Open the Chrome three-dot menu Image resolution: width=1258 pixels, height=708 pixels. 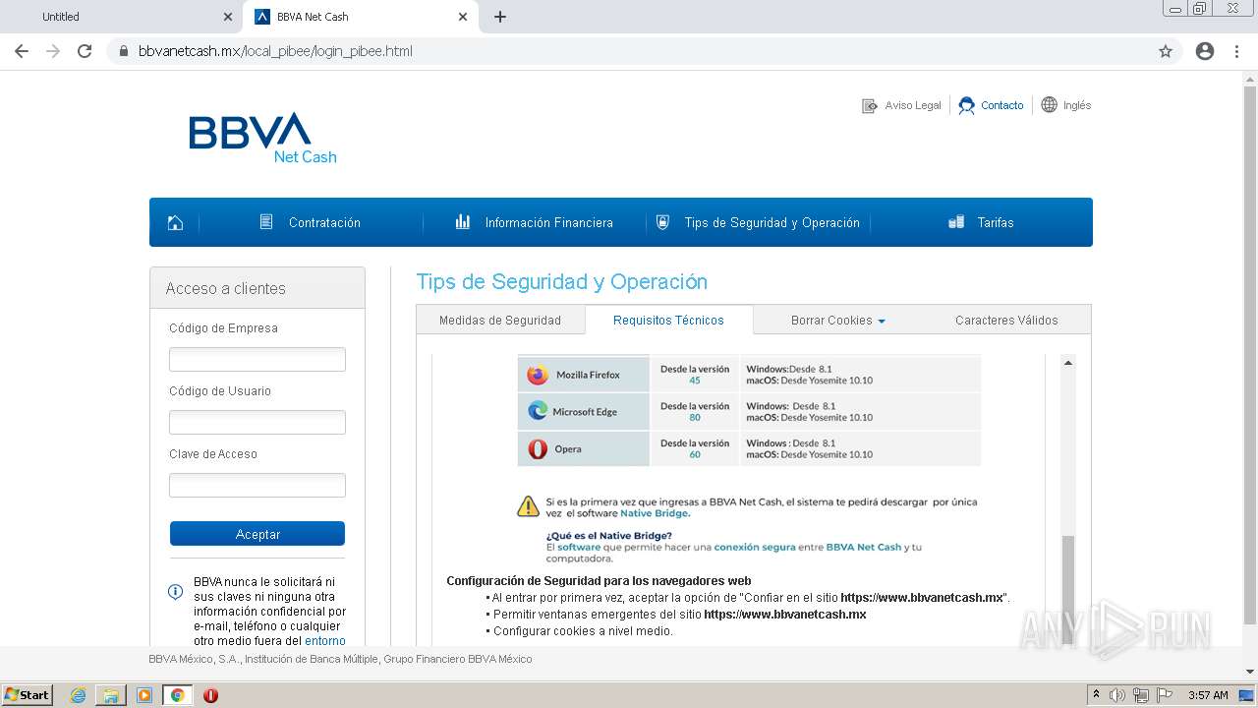tap(1236, 51)
